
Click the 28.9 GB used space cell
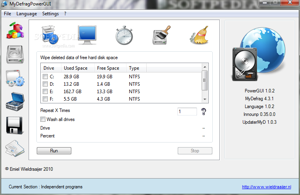click(71, 76)
